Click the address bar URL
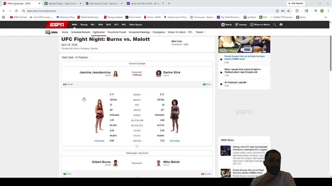Screen dimensions: 332x186 [42, 11]
